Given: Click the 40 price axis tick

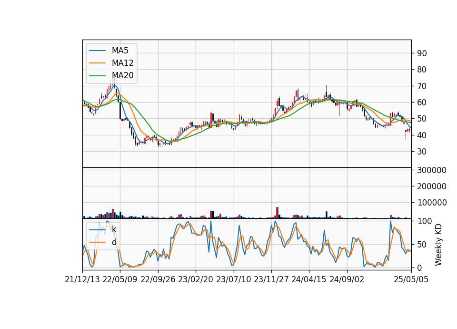Looking at the screenshot, I should (422, 135).
